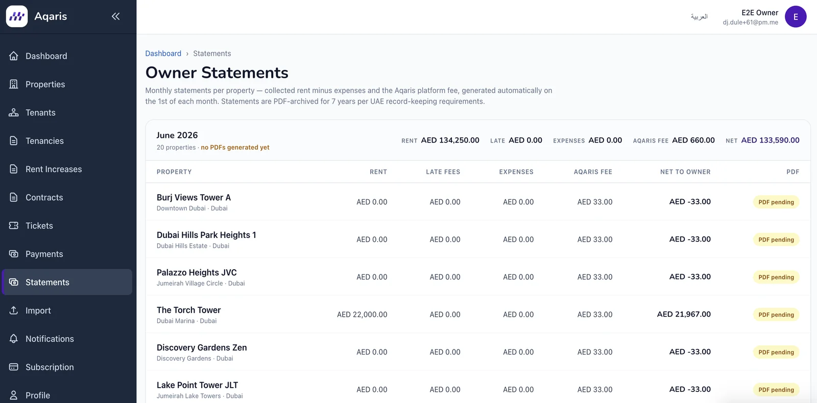817x403 pixels.
Task: Click the Dashboard home icon
Action: point(14,56)
